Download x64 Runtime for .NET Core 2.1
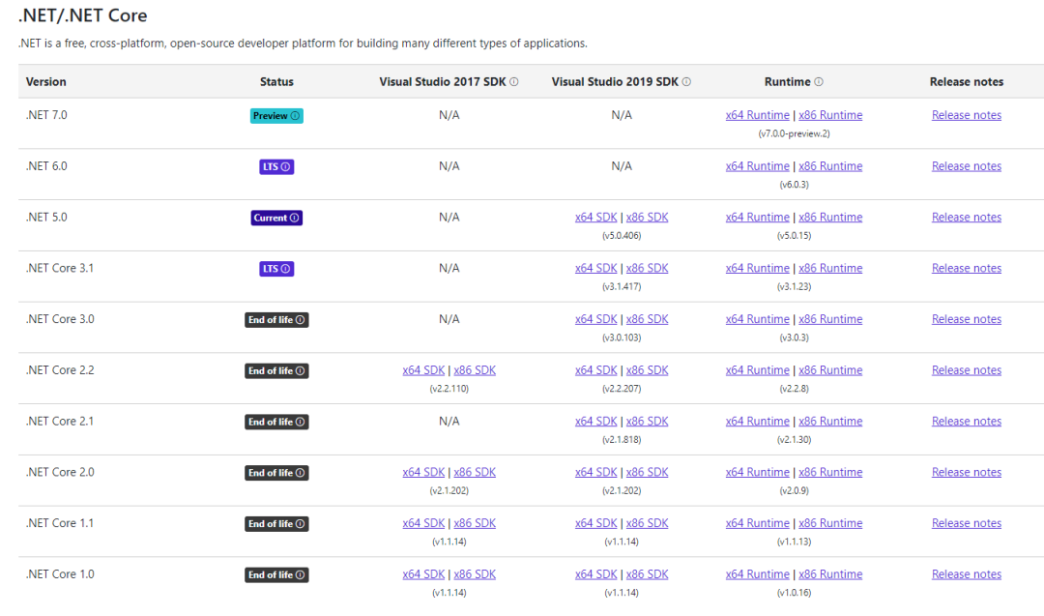The height and width of the screenshot is (616, 1044). click(758, 422)
